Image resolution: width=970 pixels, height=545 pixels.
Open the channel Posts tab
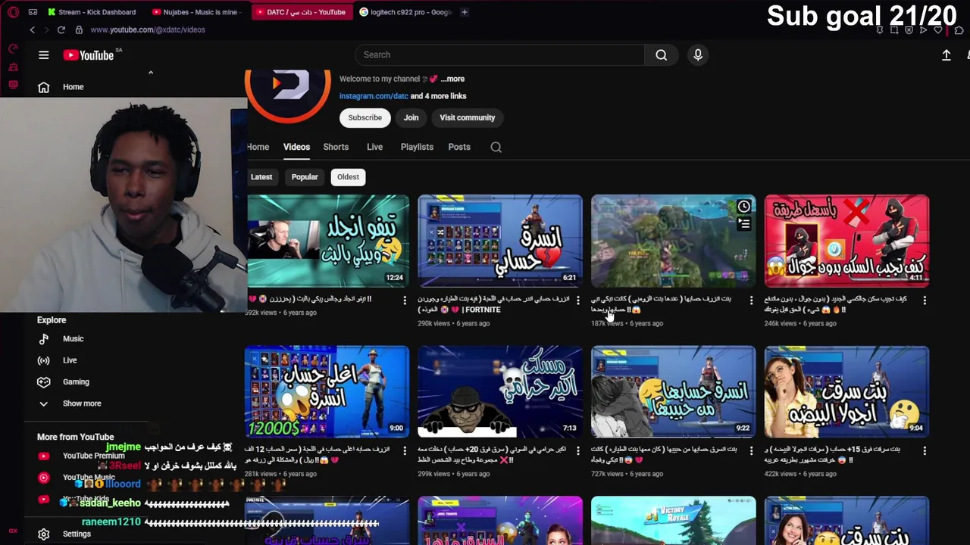click(x=459, y=147)
